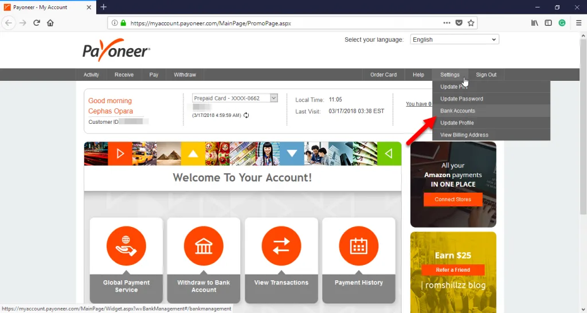Viewport: 587px width, 313px height.
Task: Click Help in navigation bar
Action: click(418, 75)
